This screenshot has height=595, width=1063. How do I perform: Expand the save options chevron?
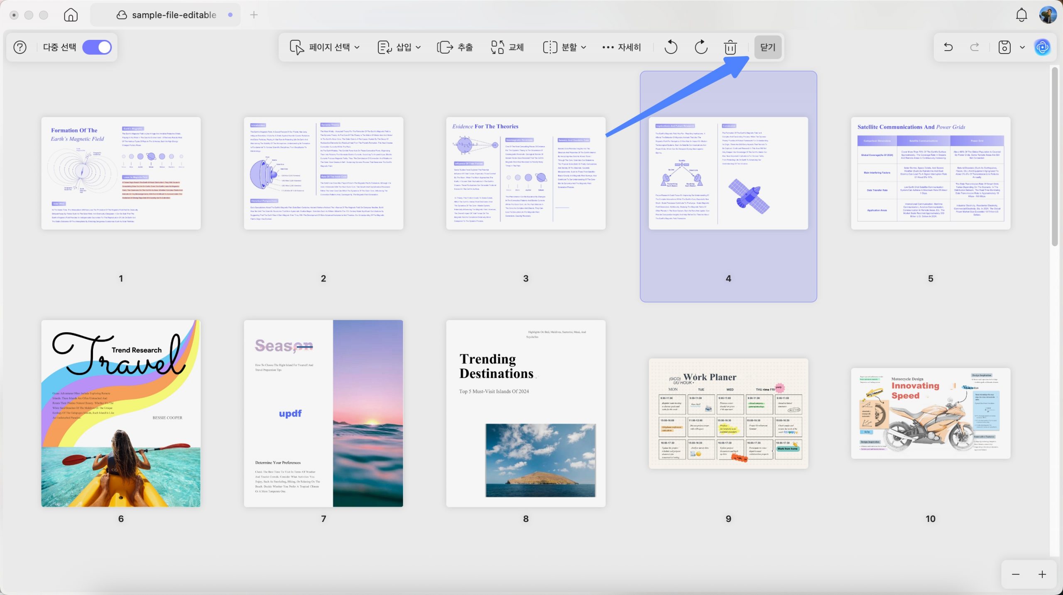[x=1022, y=47]
